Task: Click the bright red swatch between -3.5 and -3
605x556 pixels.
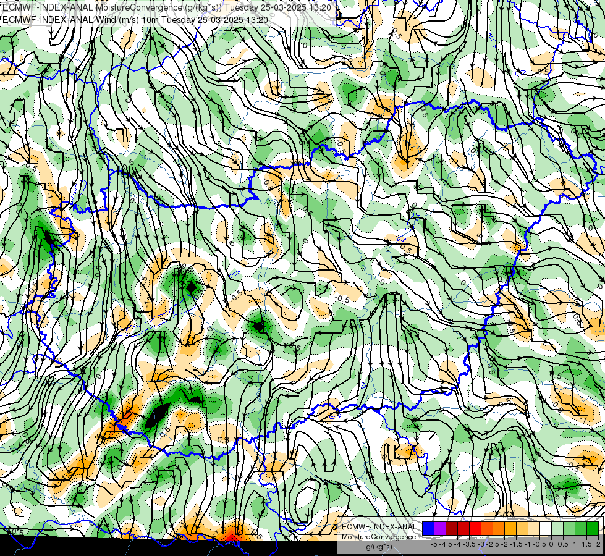Action: pyautogui.click(x=475, y=529)
